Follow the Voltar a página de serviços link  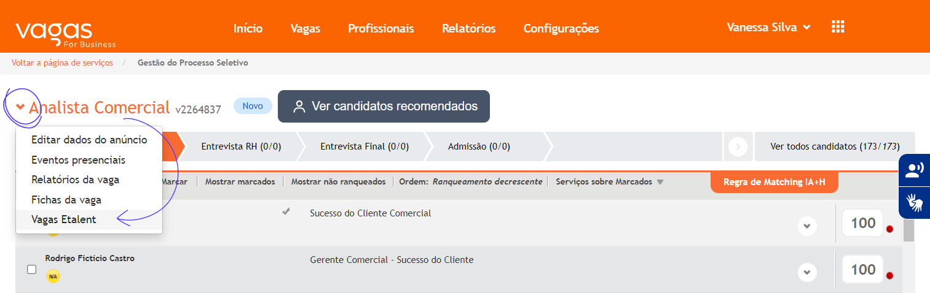pos(62,63)
